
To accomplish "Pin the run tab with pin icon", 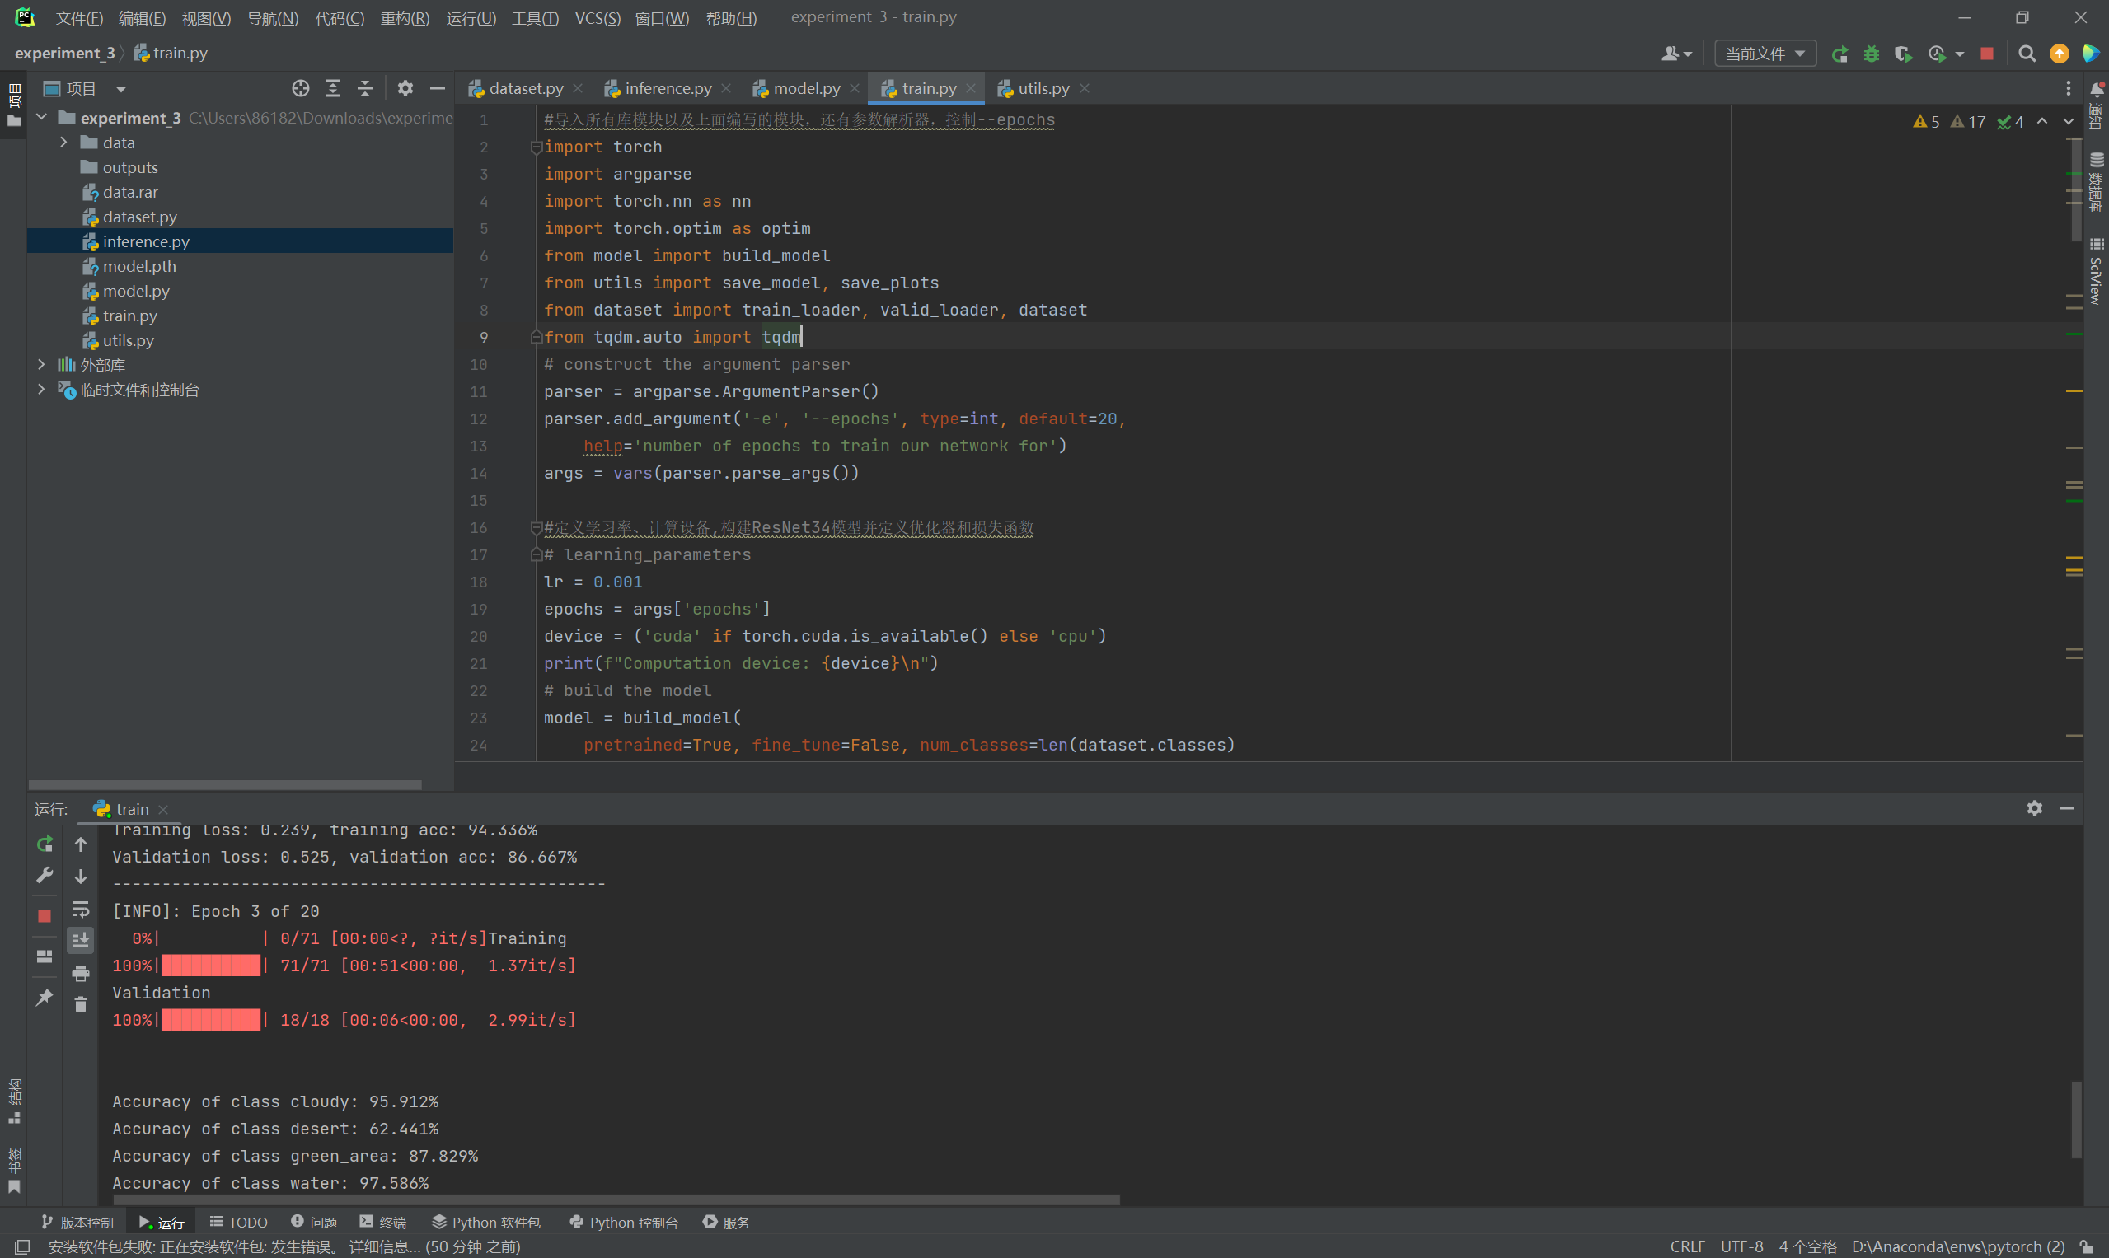I will pos(45,997).
